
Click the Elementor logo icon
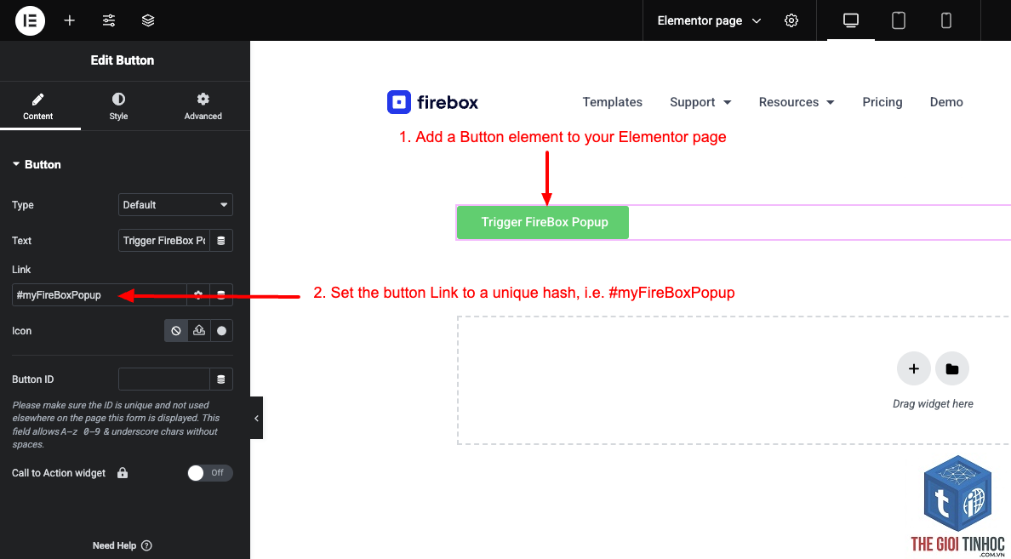click(x=30, y=20)
